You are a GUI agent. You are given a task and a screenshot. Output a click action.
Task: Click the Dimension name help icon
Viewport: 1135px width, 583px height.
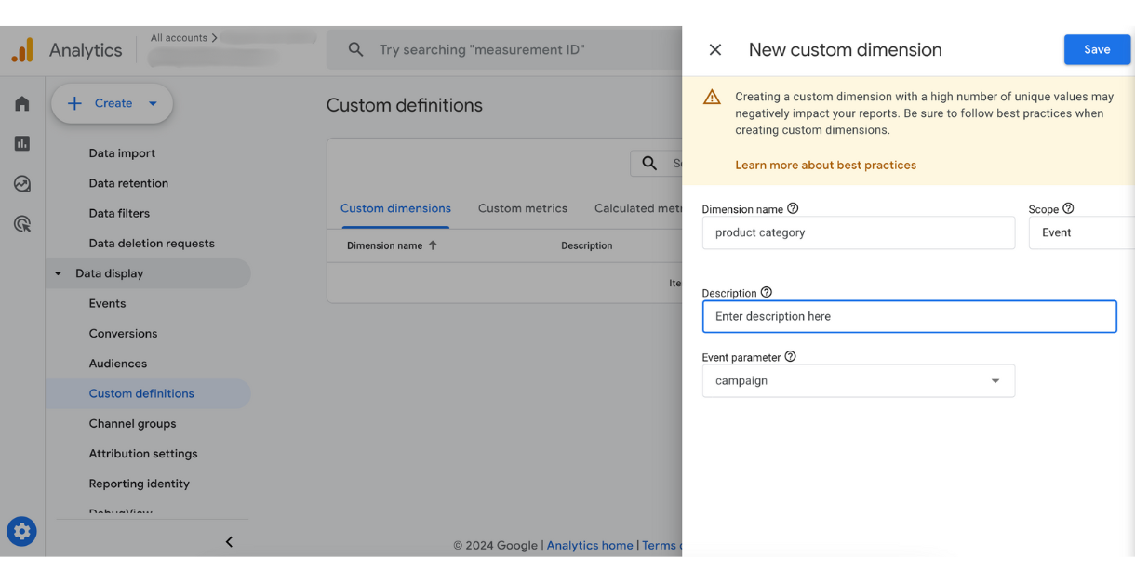[x=792, y=208]
